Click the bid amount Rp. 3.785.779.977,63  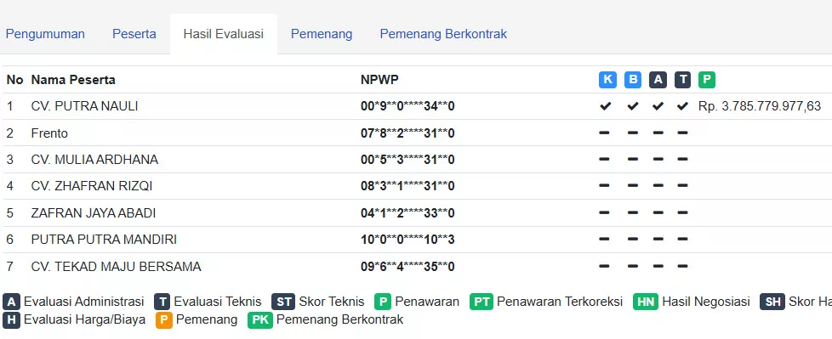pos(760,106)
